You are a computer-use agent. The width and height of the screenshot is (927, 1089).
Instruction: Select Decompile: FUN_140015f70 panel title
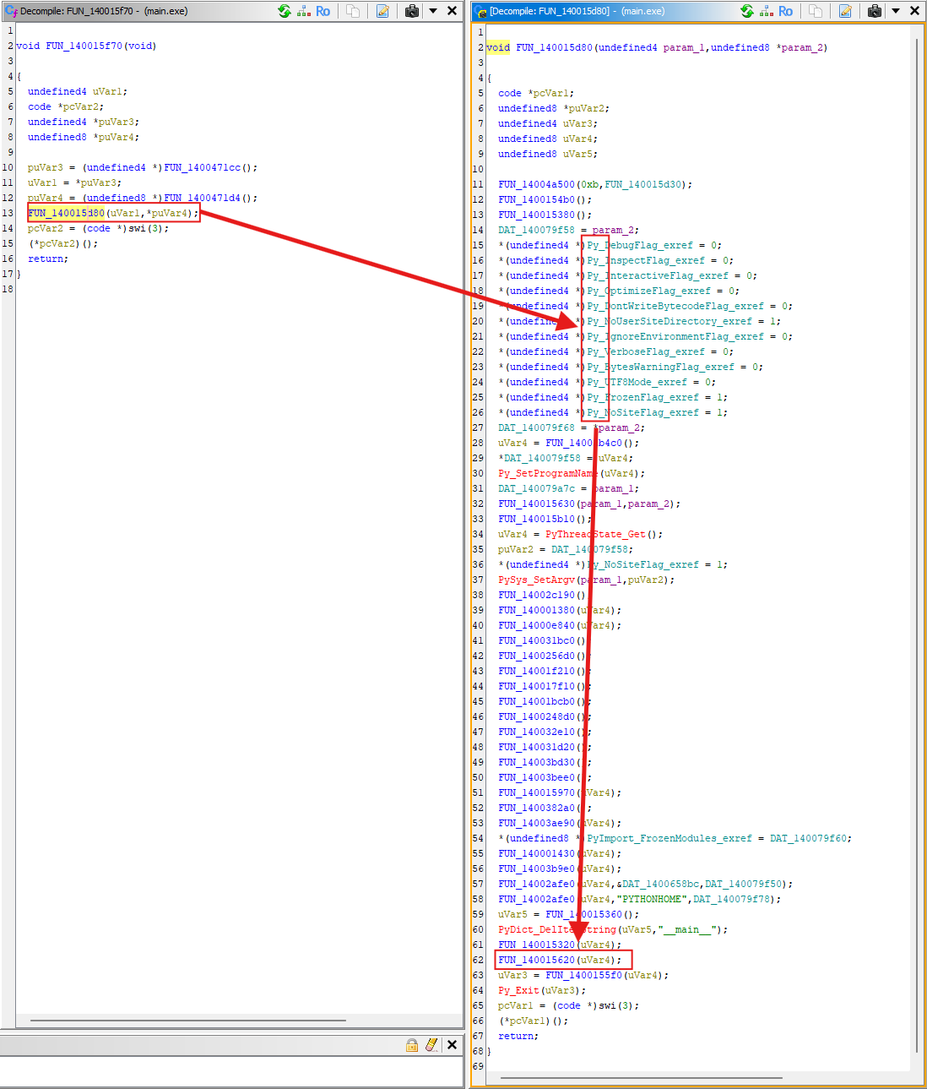click(104, 11)
